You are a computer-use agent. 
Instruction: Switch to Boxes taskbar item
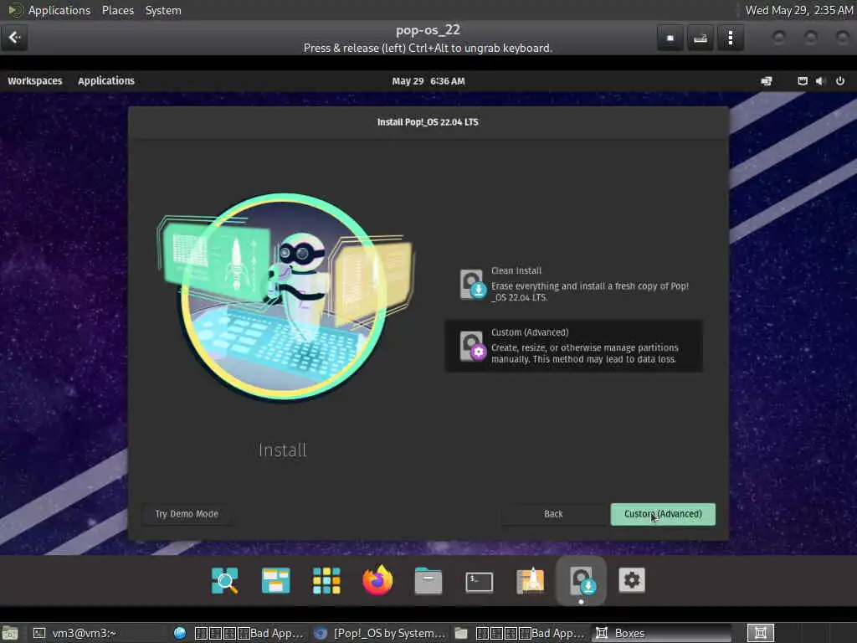tap(662, 633)
